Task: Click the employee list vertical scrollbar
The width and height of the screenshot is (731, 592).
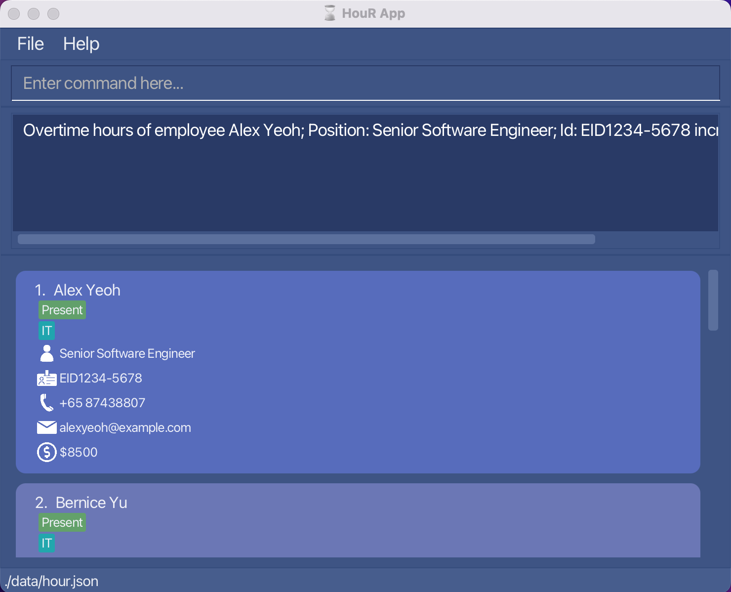Action: (x=713, y=300)
